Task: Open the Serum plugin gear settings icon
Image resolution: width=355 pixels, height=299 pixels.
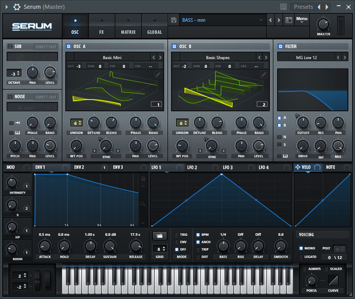Action: [17, 7]
